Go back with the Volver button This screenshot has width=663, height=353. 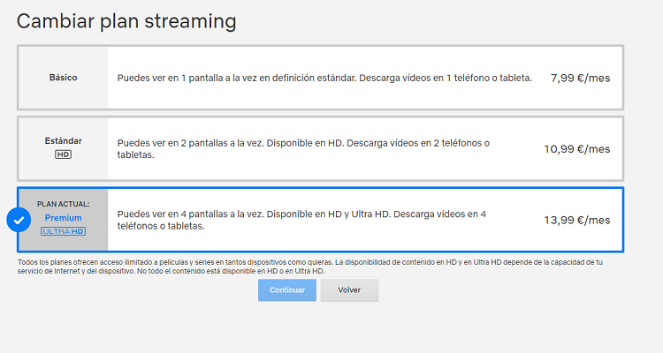[x=349, y=290]
